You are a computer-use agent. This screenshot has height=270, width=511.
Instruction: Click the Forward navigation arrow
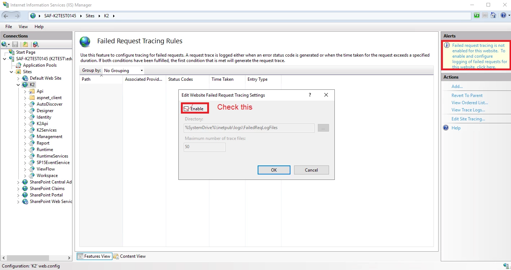[x=17, y=16]
